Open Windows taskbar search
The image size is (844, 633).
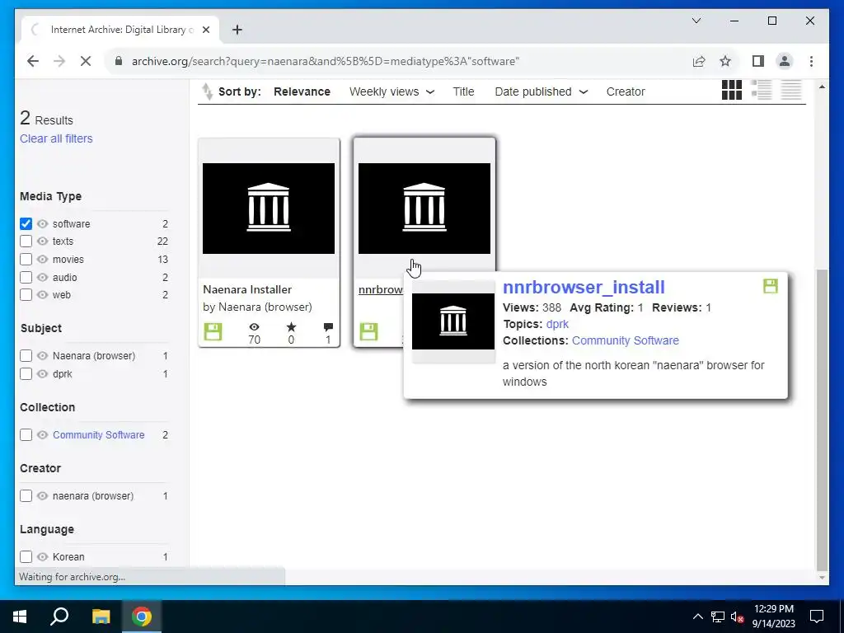click(59, 617)
